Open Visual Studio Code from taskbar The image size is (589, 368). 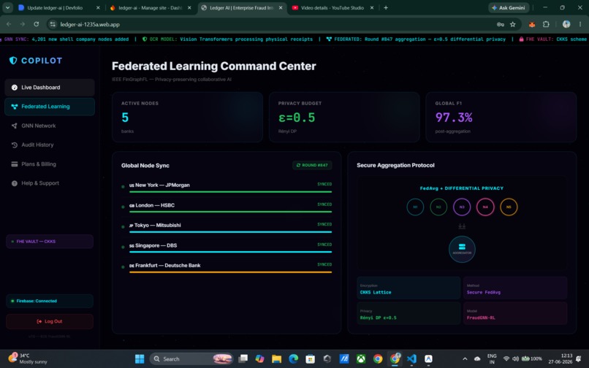(411, 359)
